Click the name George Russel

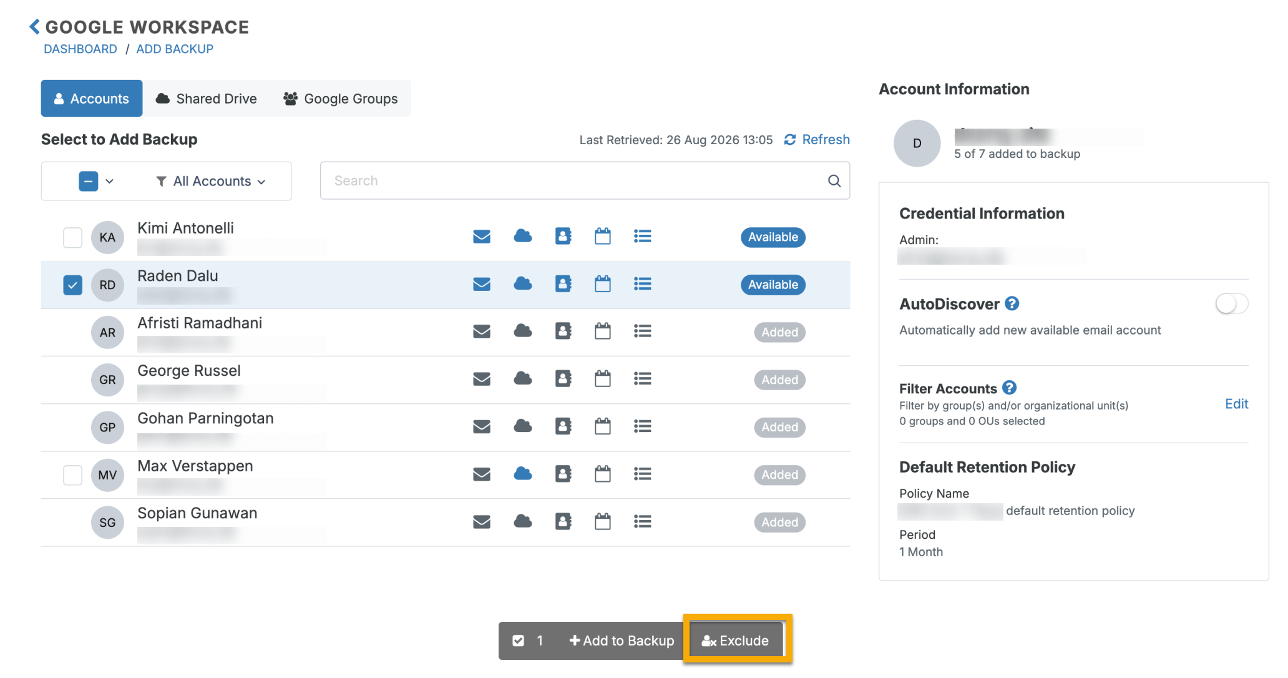tap(189, 371)
